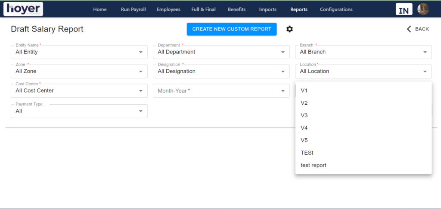Pick the TESt option
The image size is (441, 209).
[363, 153]
